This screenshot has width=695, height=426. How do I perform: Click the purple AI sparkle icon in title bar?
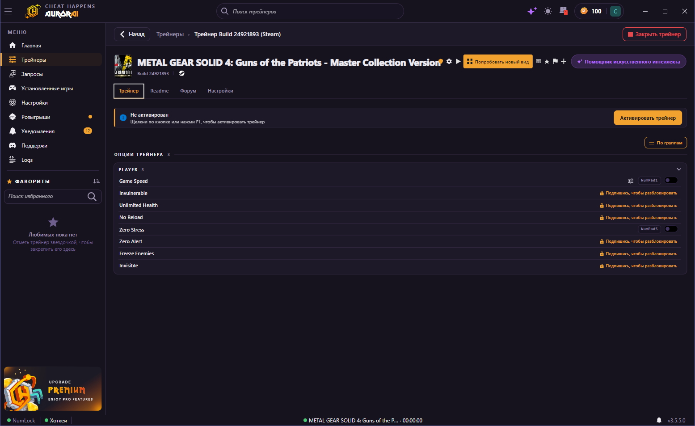(x=532, y=11)
